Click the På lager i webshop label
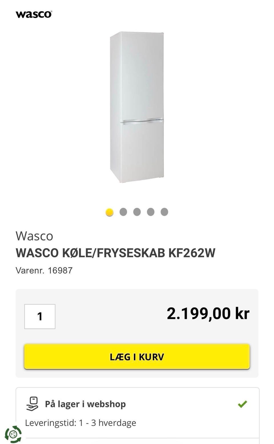Viewport: 274px width, 444px height. pos(85,404)
